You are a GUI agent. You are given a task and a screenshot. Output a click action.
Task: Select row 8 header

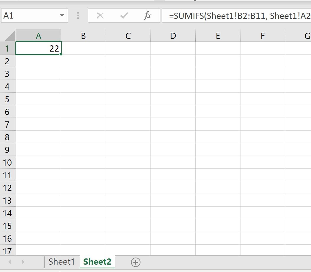coord(8,137)
